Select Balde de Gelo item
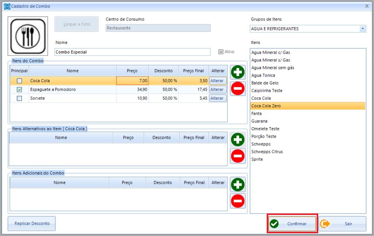This screenshot has width=374, height=236. pos(308,83)
